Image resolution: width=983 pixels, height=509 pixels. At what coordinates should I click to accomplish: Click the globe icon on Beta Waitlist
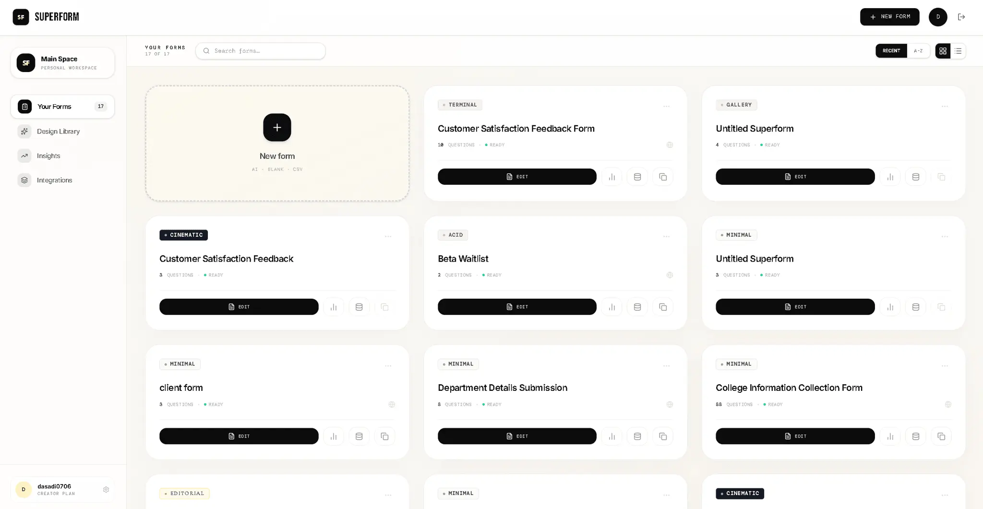pos(670,275)
